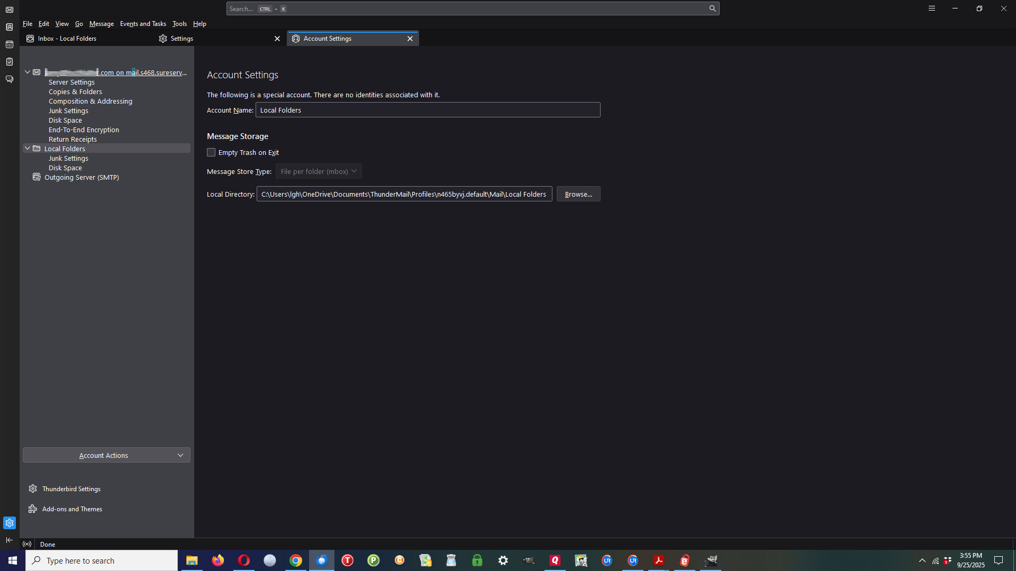Collapse the mail account tree node

tap(28, 72)
